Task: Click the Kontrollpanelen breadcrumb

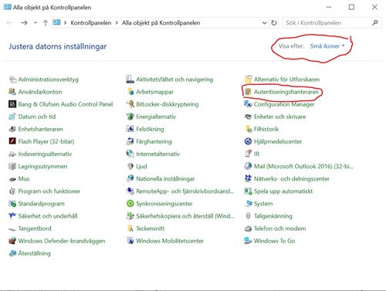Action: tap(91, 23)
